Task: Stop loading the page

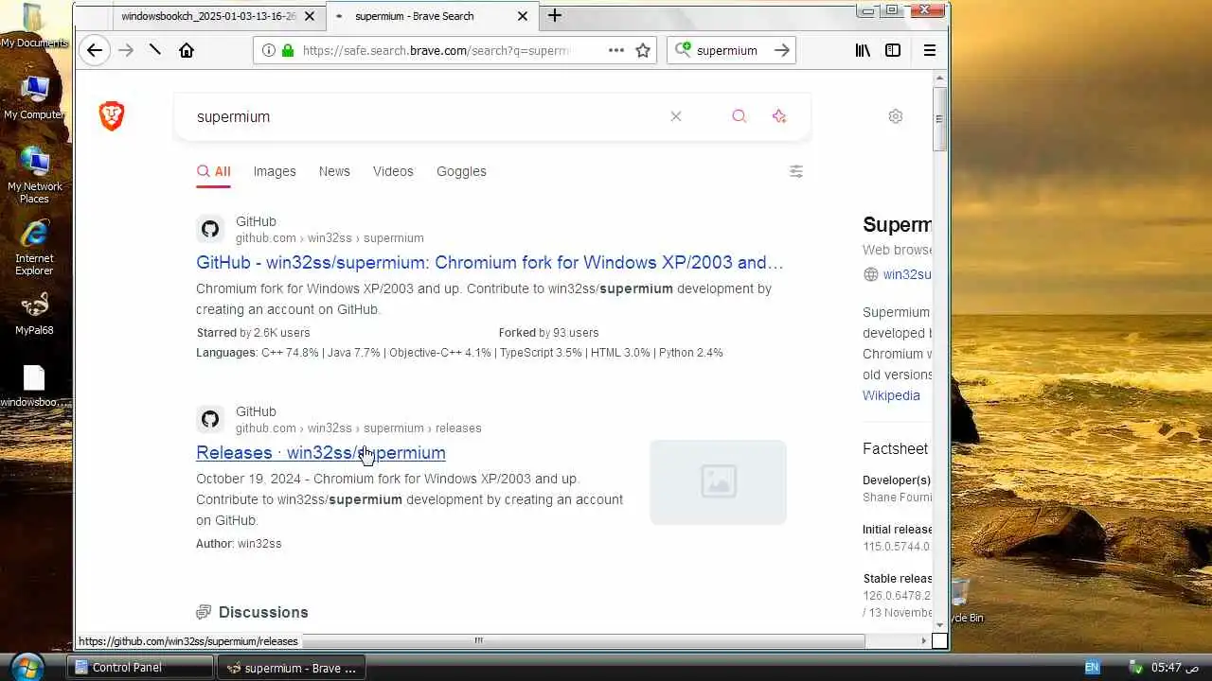Action: coord(155,50)
